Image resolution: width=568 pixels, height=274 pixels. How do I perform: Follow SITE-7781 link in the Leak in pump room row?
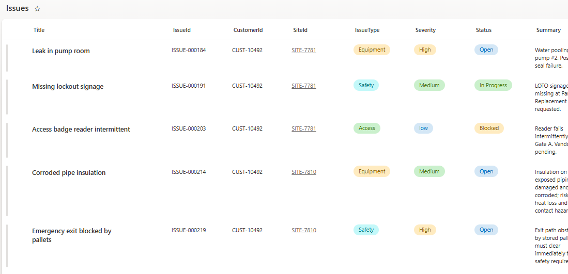point(303,50)
